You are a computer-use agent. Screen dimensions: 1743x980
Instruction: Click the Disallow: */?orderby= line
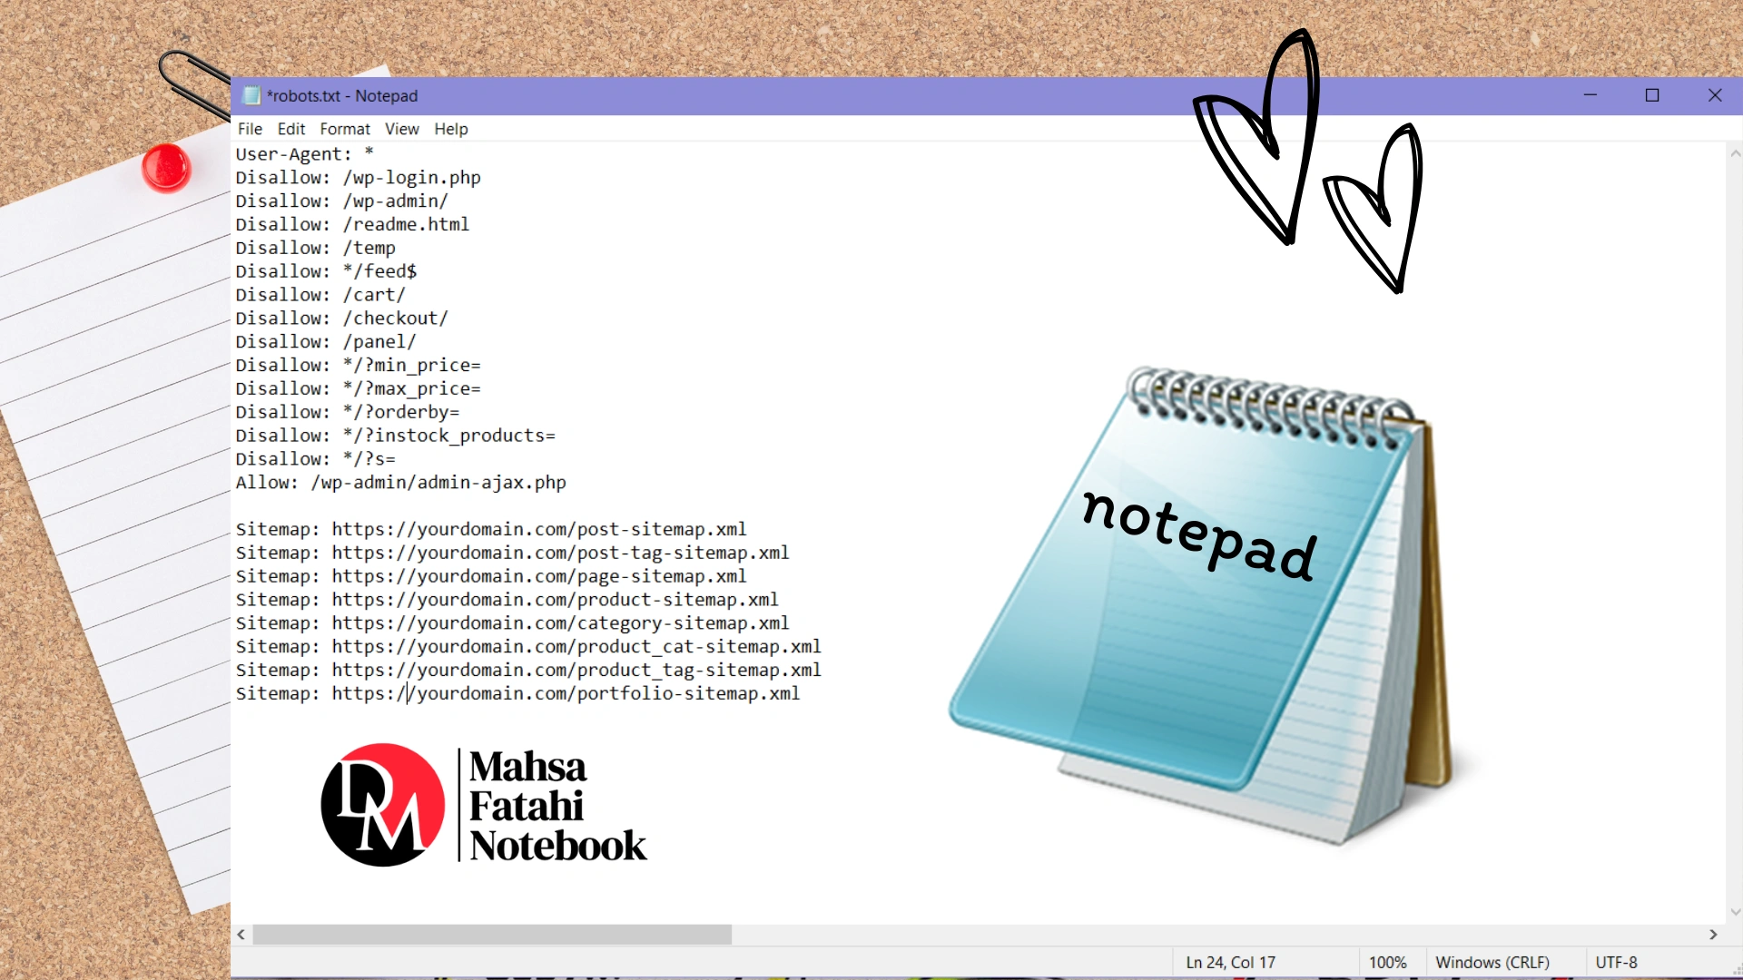click(348, 412)
